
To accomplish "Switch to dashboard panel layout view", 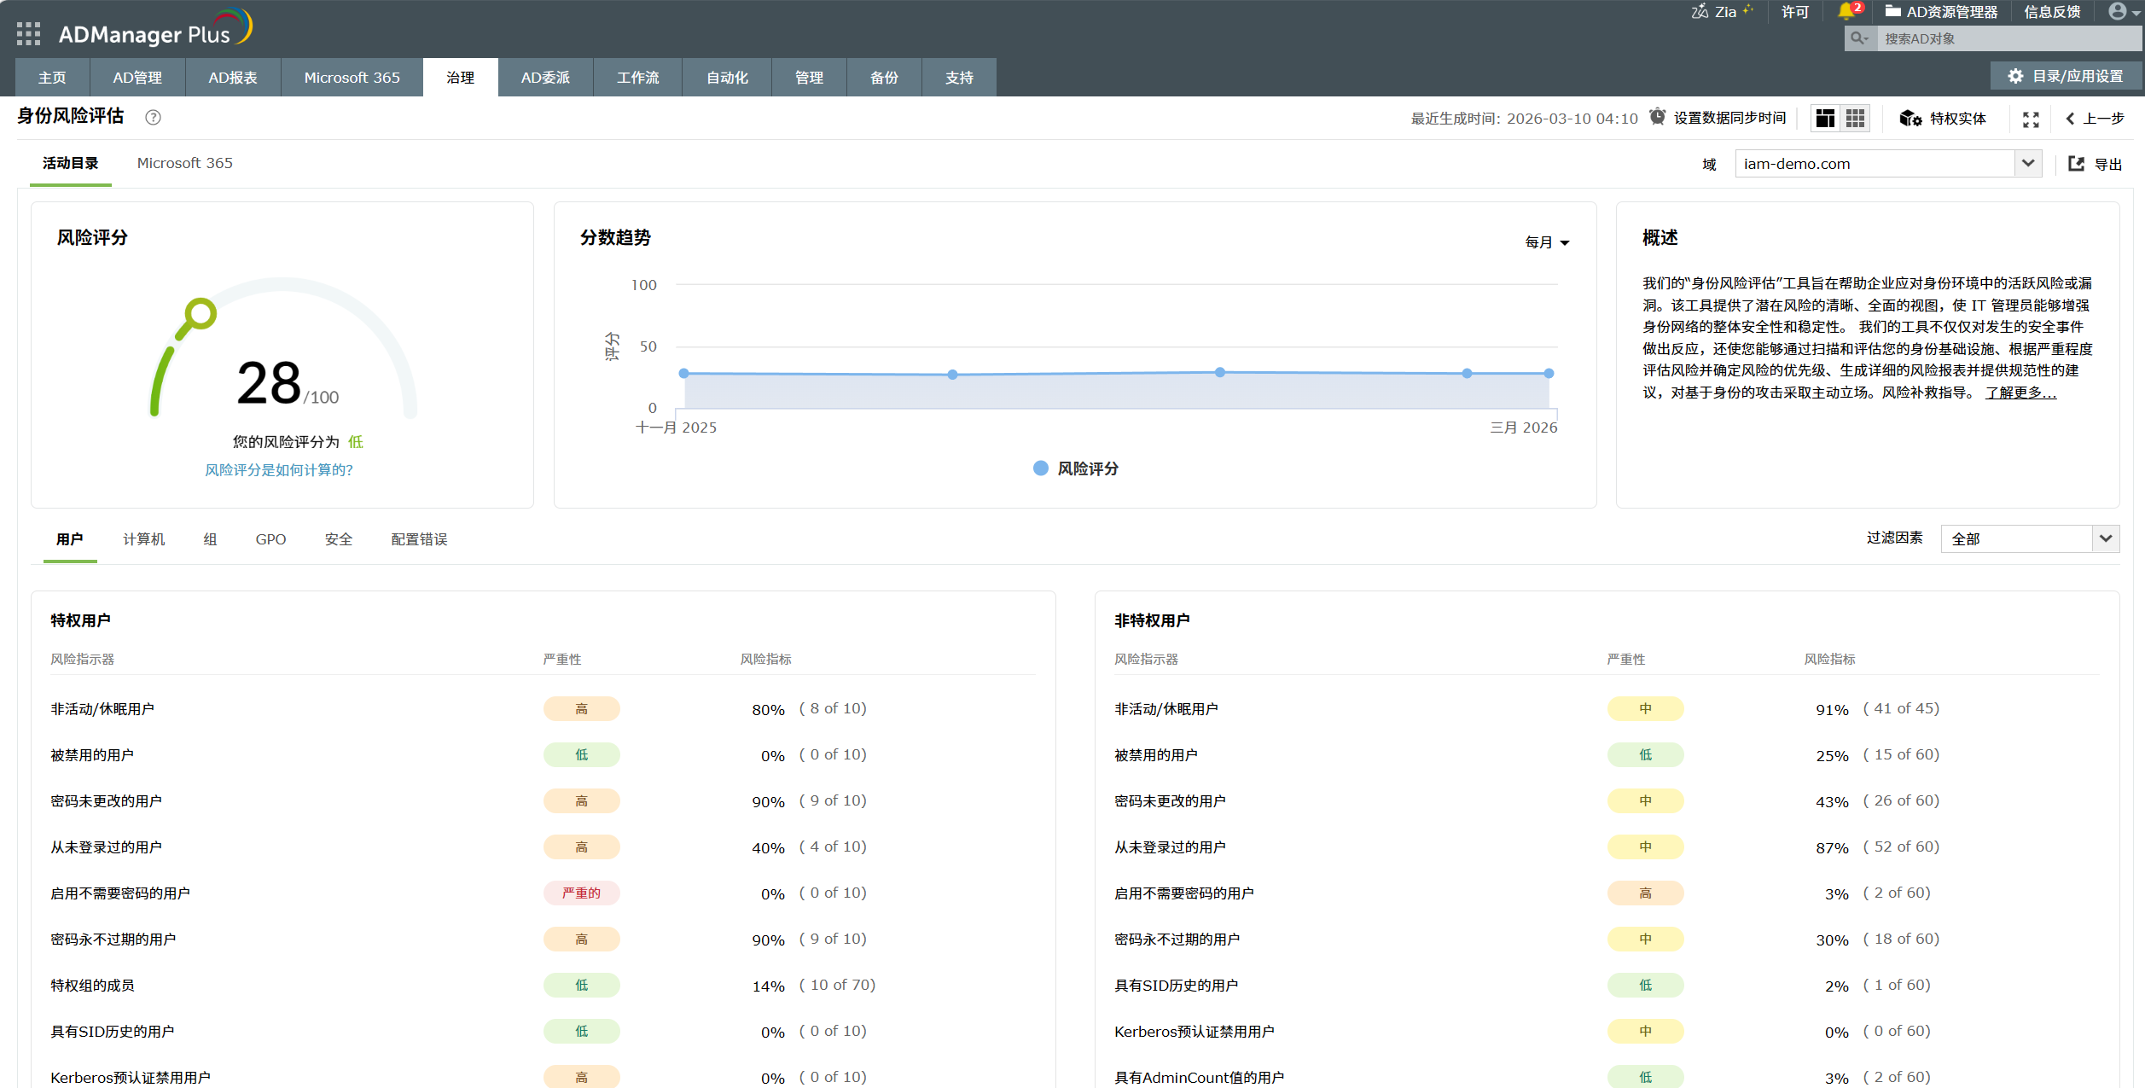I will click(x=1825, y=119).
